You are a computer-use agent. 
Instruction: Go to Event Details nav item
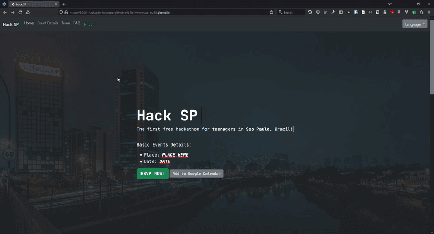tap(48, 23)
